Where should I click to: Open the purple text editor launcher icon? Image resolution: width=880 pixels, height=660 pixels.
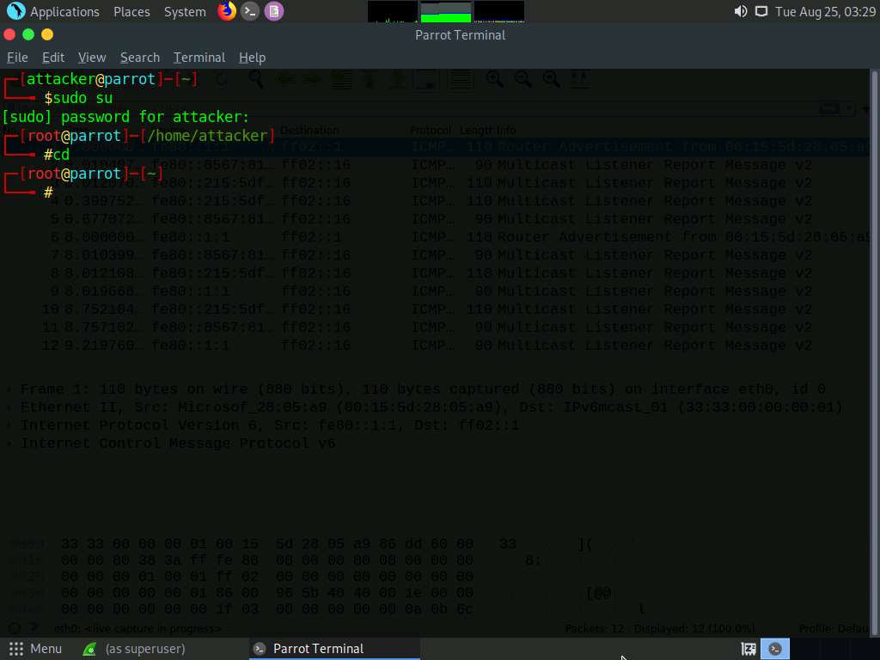tap(274, 11)
